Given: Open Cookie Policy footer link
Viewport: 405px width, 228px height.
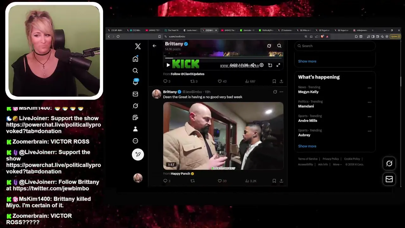Looking at the screenshot, I should pos(352,159).
